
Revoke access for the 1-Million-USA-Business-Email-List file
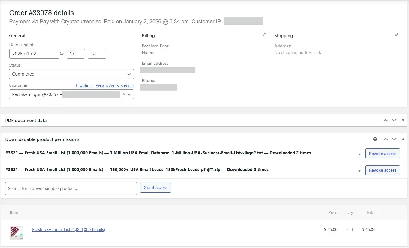point(382,154)
